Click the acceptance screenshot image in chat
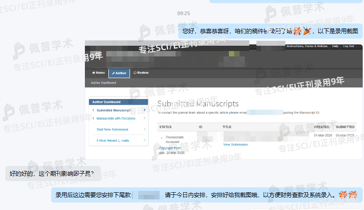Screen dimensions: 364x210 (224, 100)
